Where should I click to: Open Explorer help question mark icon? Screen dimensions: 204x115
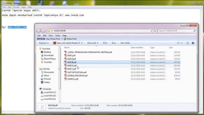pyautogui.click(x=193, y=43)
